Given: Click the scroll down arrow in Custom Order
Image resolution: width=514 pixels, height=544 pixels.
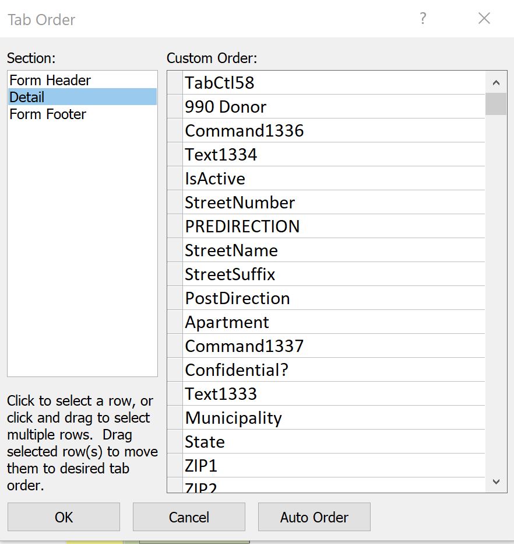Looking at the screenshot, I should [496, 482].
